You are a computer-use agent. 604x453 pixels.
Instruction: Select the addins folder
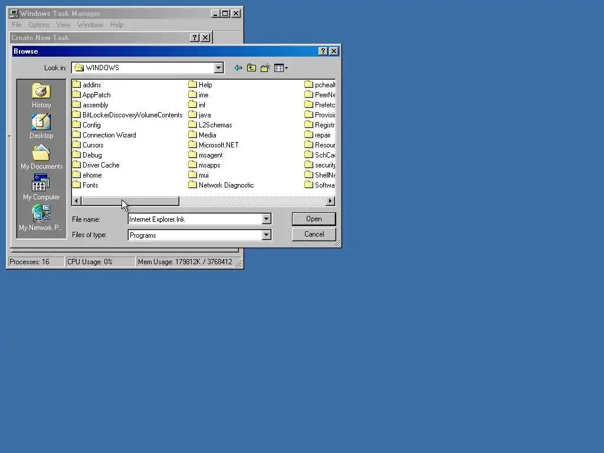87,85
